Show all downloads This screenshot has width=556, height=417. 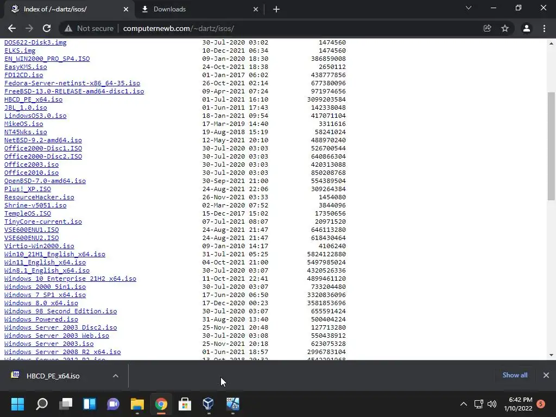click(x=515, y=375)
